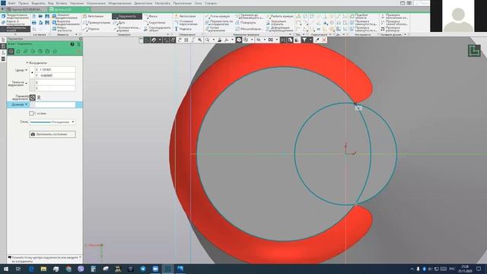Viewport: 487px width, 274px height.
Task: Open File Explorer from taskbar
Action: click(x=43, y=269)
